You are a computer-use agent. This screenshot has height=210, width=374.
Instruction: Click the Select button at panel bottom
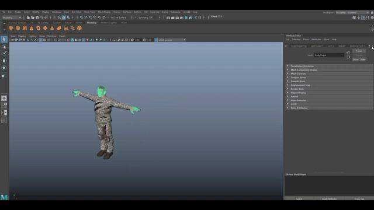click(299, 198)
